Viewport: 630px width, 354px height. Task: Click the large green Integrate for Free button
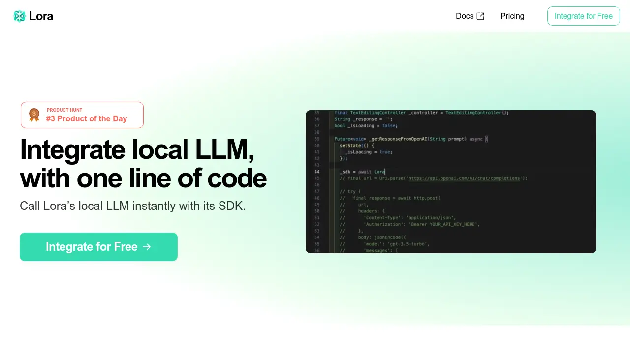(x=98, y=247)
